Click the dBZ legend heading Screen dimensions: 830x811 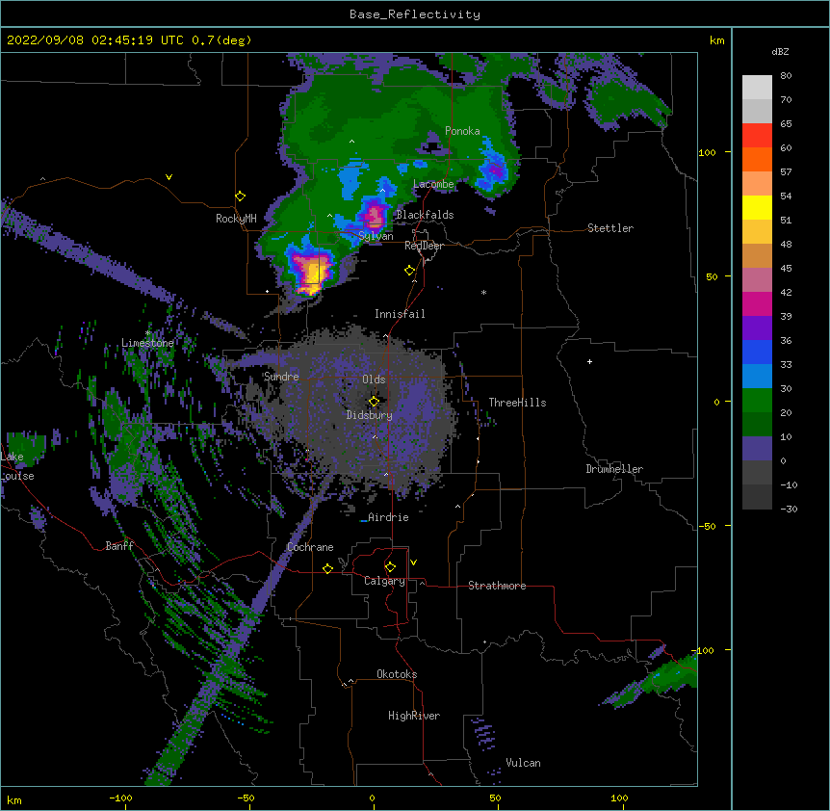coord(780,51)
